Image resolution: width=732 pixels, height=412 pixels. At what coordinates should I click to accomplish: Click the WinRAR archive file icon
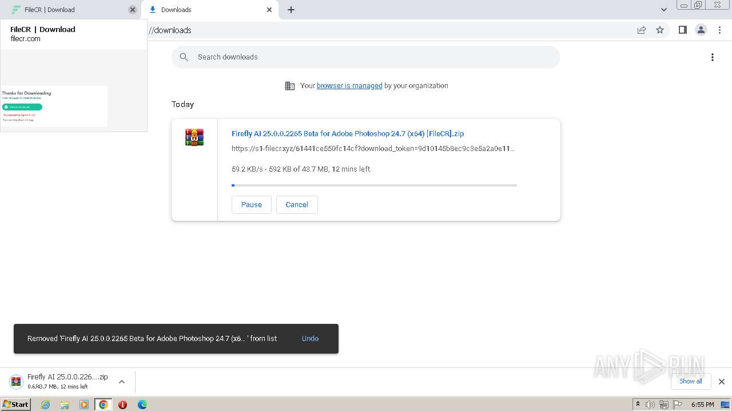tap(194, 137)
